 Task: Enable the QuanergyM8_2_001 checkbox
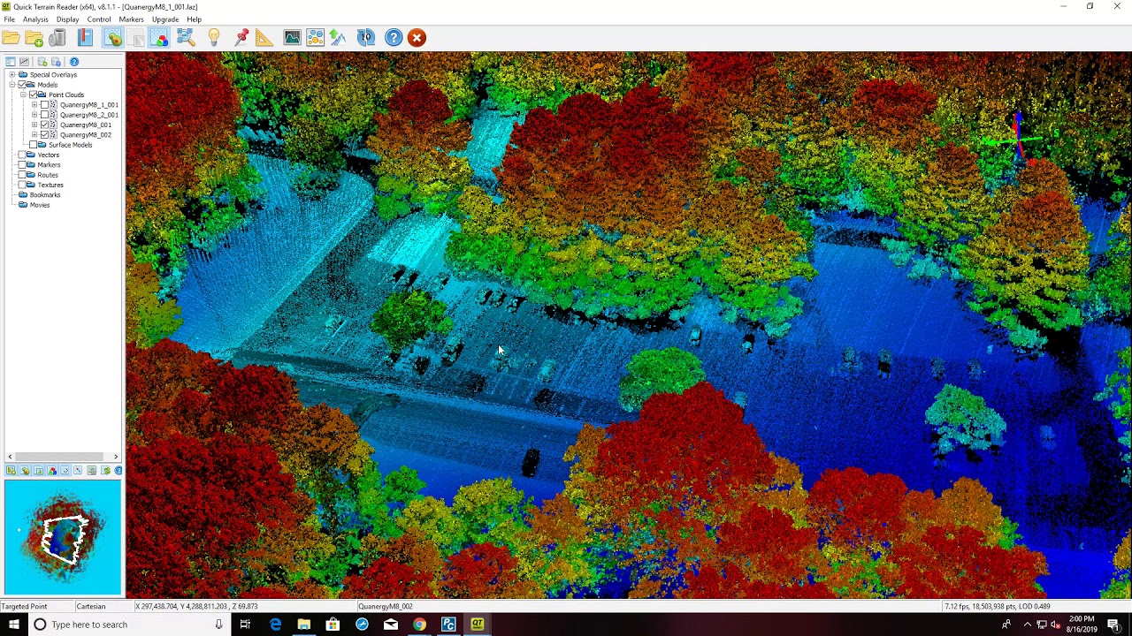[44, 115]
